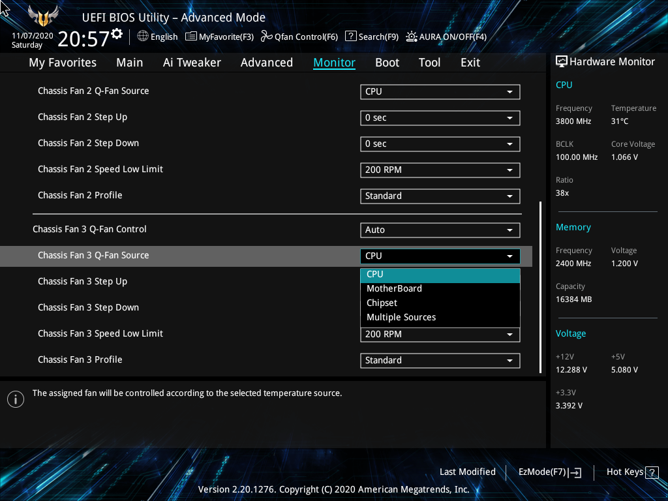
Task: Click +5V reading 5.080 V
Action: point(624,370)
